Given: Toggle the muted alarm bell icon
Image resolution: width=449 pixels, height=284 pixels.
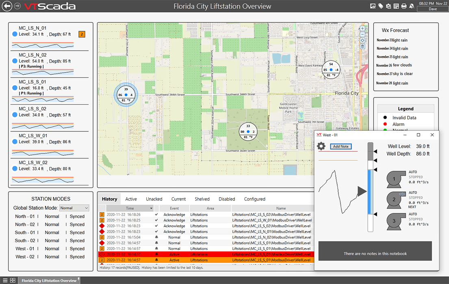Looking at the screenshot, I should 412,6.
